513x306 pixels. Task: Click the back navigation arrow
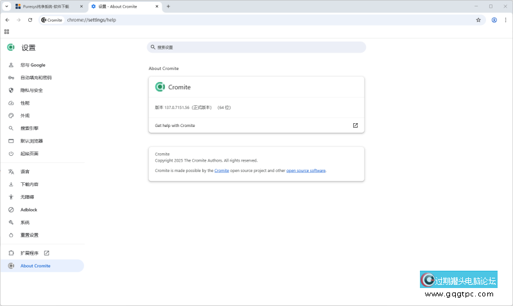click(x=7, y=20)
